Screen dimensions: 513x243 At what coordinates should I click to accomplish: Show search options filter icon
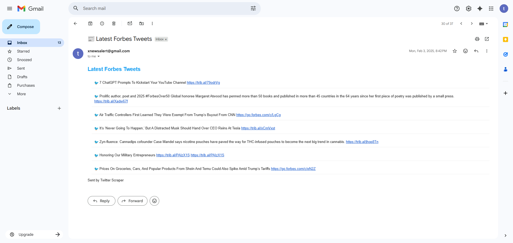(x=253, y=9)
